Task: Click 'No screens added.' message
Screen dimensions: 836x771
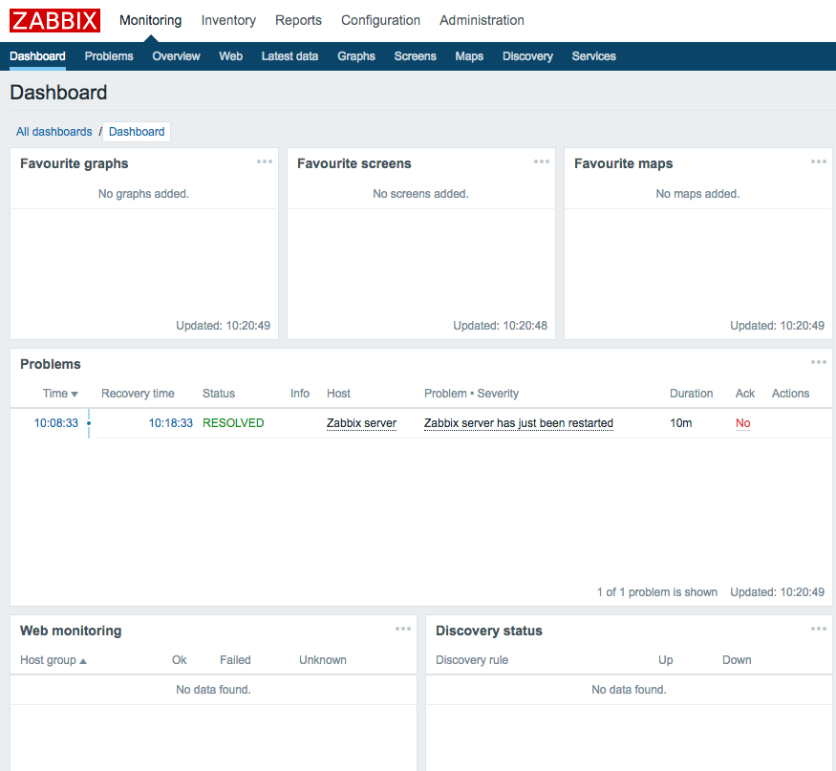Action: [420, 194]
